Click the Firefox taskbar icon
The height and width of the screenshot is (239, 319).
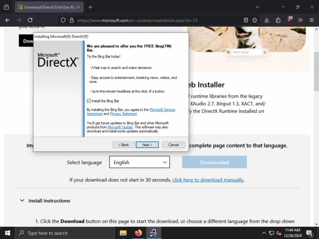point(138,233)
